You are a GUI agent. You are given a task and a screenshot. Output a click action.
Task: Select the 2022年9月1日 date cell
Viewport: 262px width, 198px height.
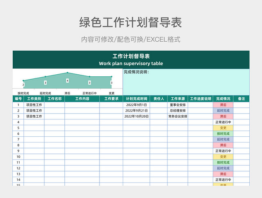click(136, 105)
